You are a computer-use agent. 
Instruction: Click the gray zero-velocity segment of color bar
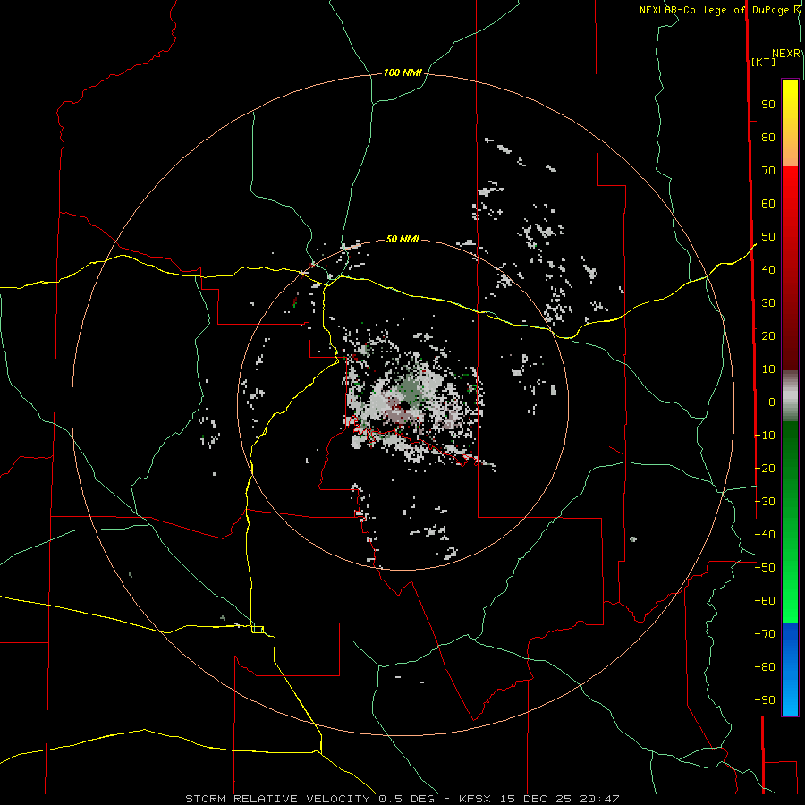pos(790,396)
